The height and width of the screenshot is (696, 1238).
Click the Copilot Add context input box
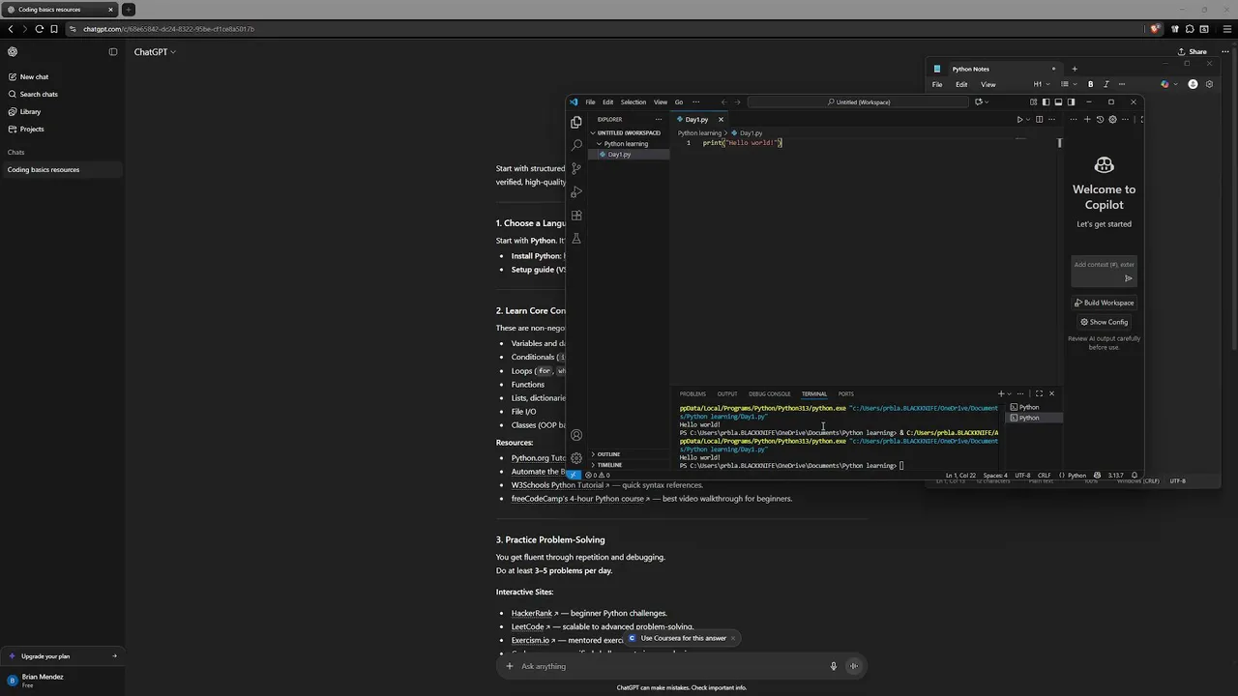(x=1104, y=264)
